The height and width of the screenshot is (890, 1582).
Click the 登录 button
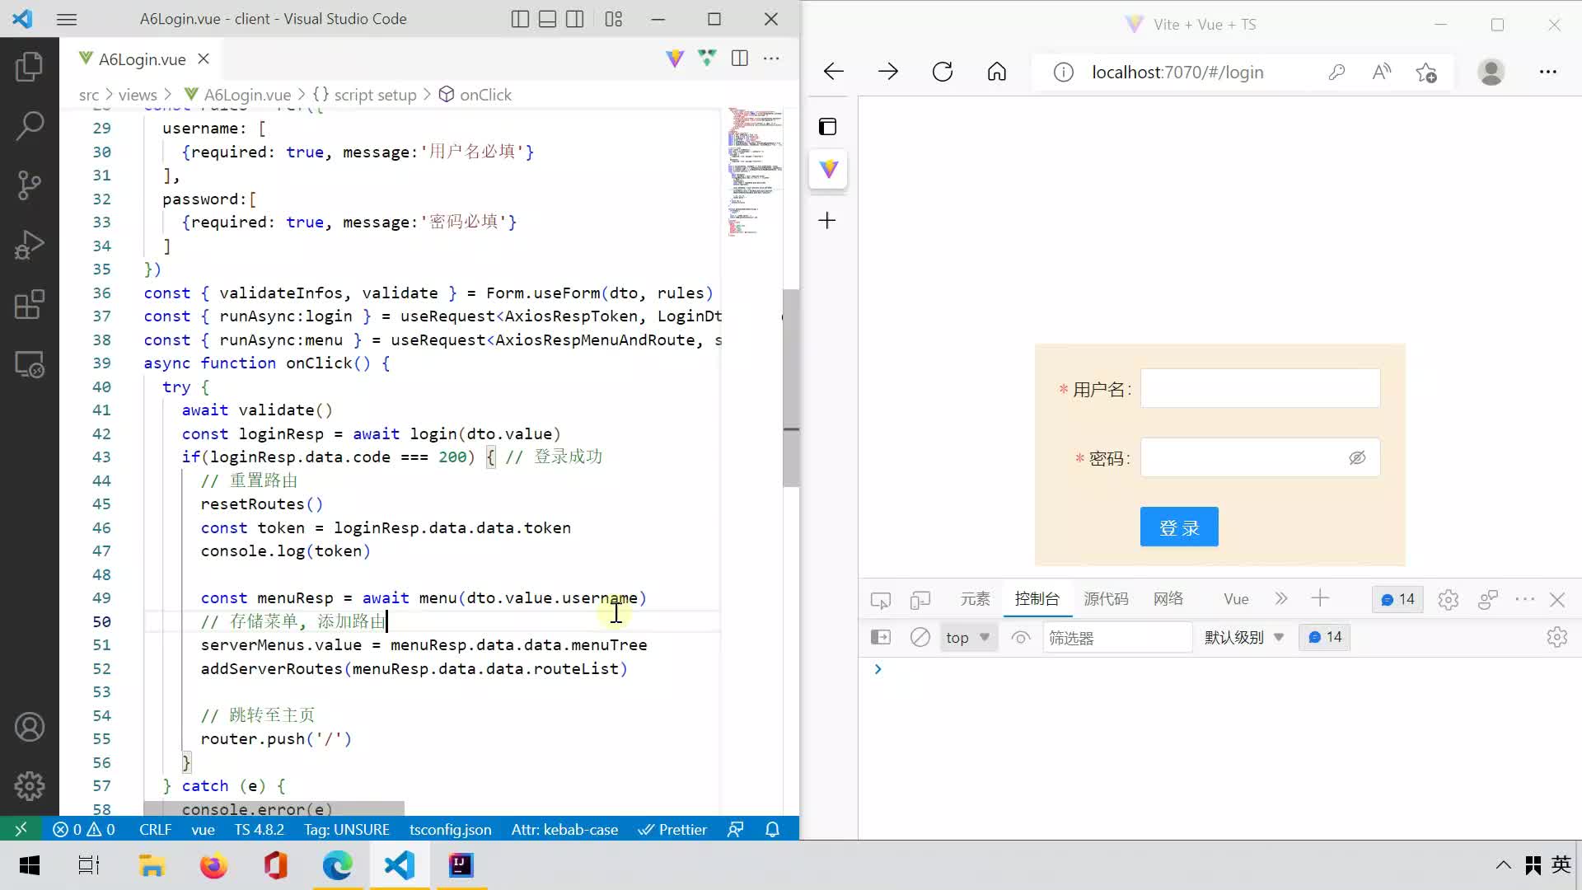click(x=1179, y=527)
